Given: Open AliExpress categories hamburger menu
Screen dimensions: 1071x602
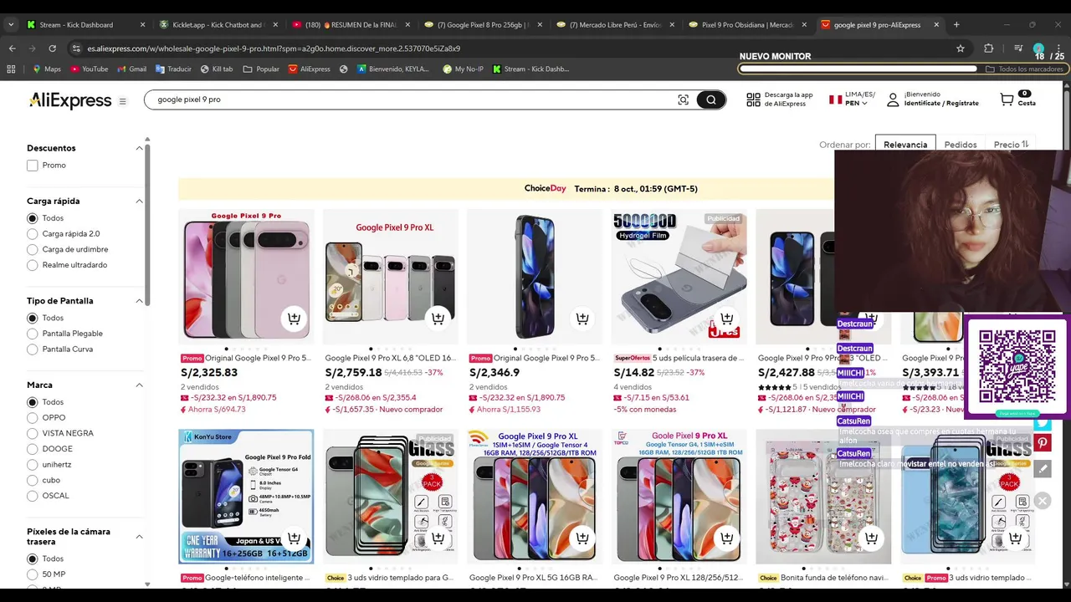Looking at the screenshot, I should (x=122, y=101).
